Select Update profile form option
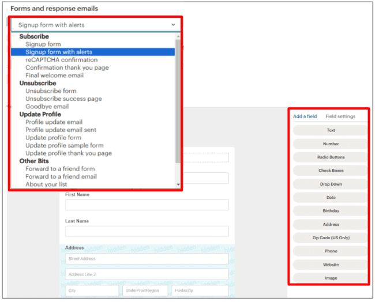 pyautogui.click(x=53, y=138)
